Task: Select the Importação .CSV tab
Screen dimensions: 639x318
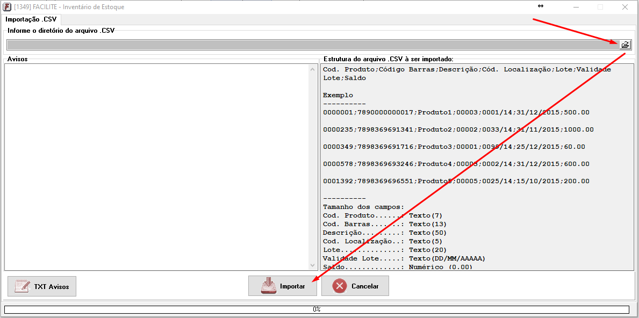Action: (31, 19)
